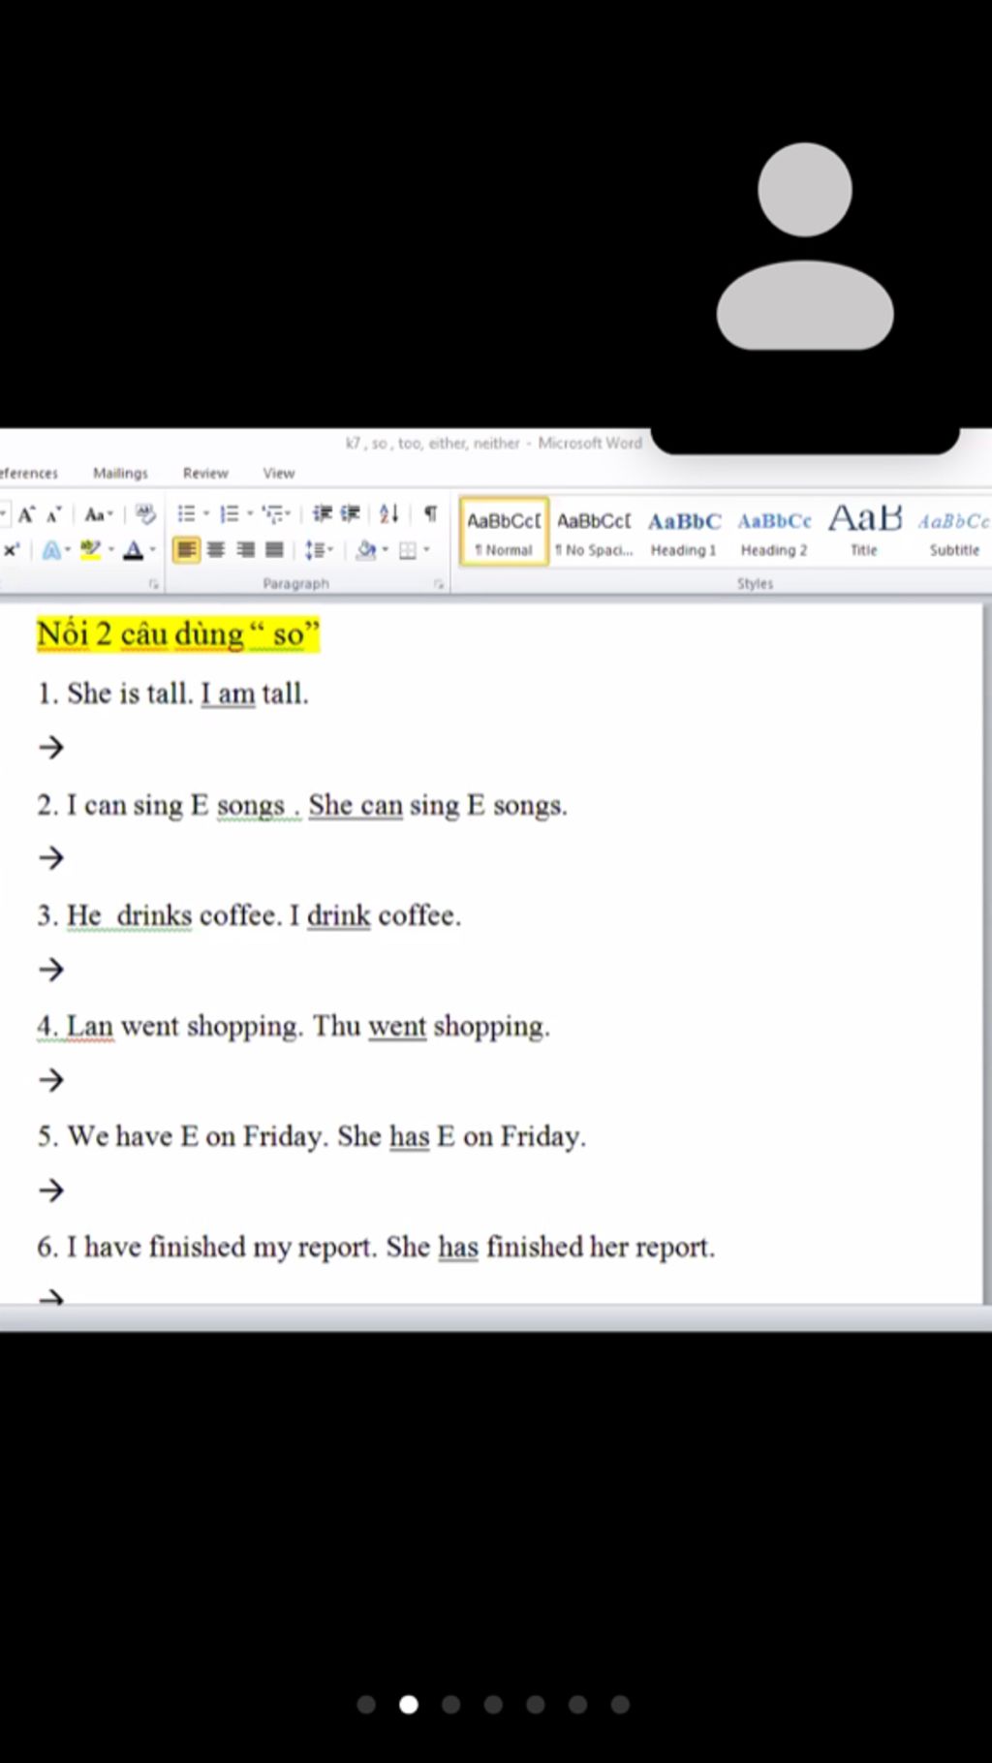Click the Sort icon
The height and width of the screenshot is (1763, 992).
[x=389, y=513]
